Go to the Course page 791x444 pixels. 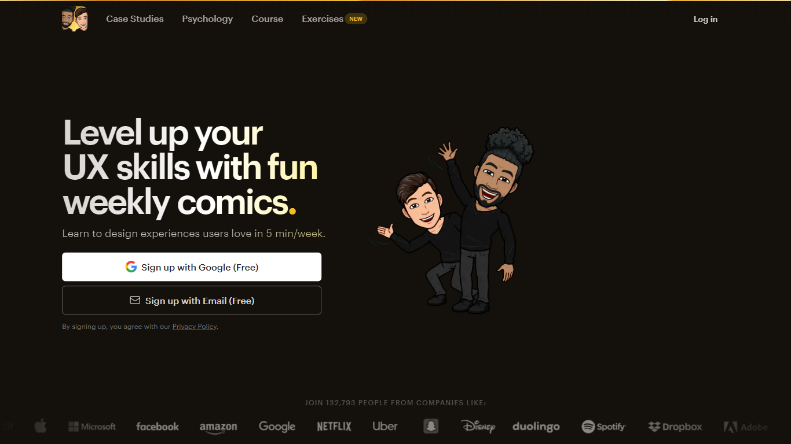coord(267,18)
